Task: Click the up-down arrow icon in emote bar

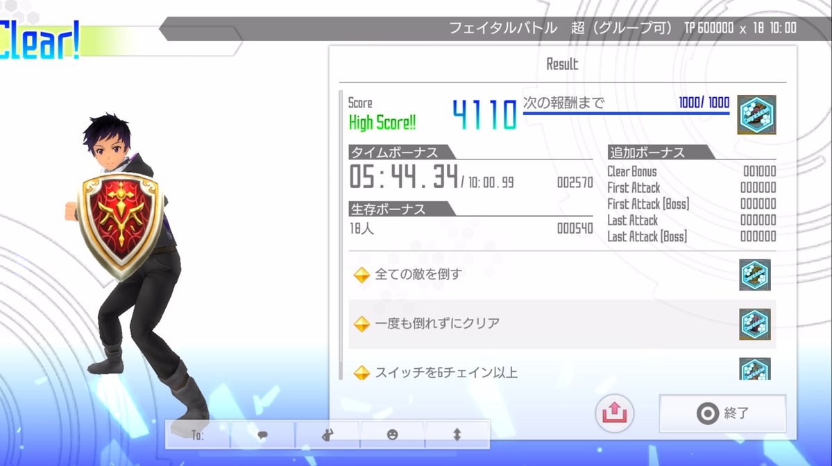Action: point(457,435)
